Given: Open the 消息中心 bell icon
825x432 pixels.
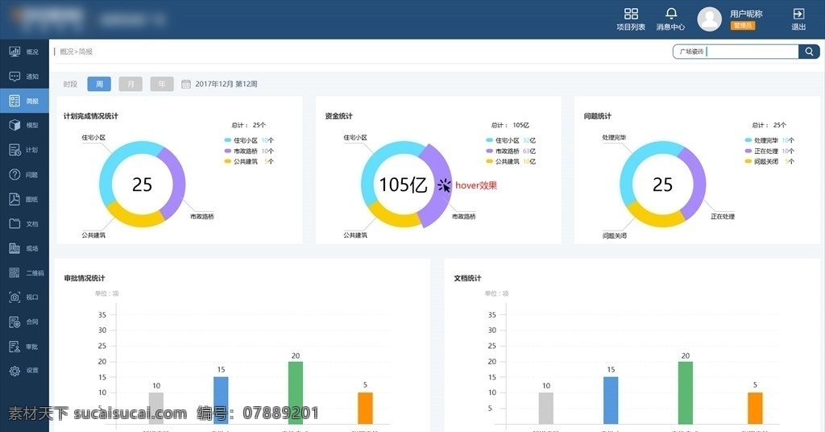Looking at the screenshot, I should (671, 14).
